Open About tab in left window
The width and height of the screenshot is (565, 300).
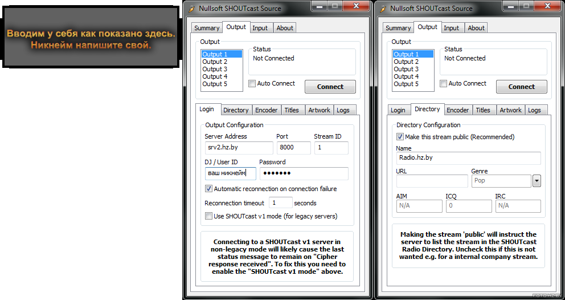point(285,28)
